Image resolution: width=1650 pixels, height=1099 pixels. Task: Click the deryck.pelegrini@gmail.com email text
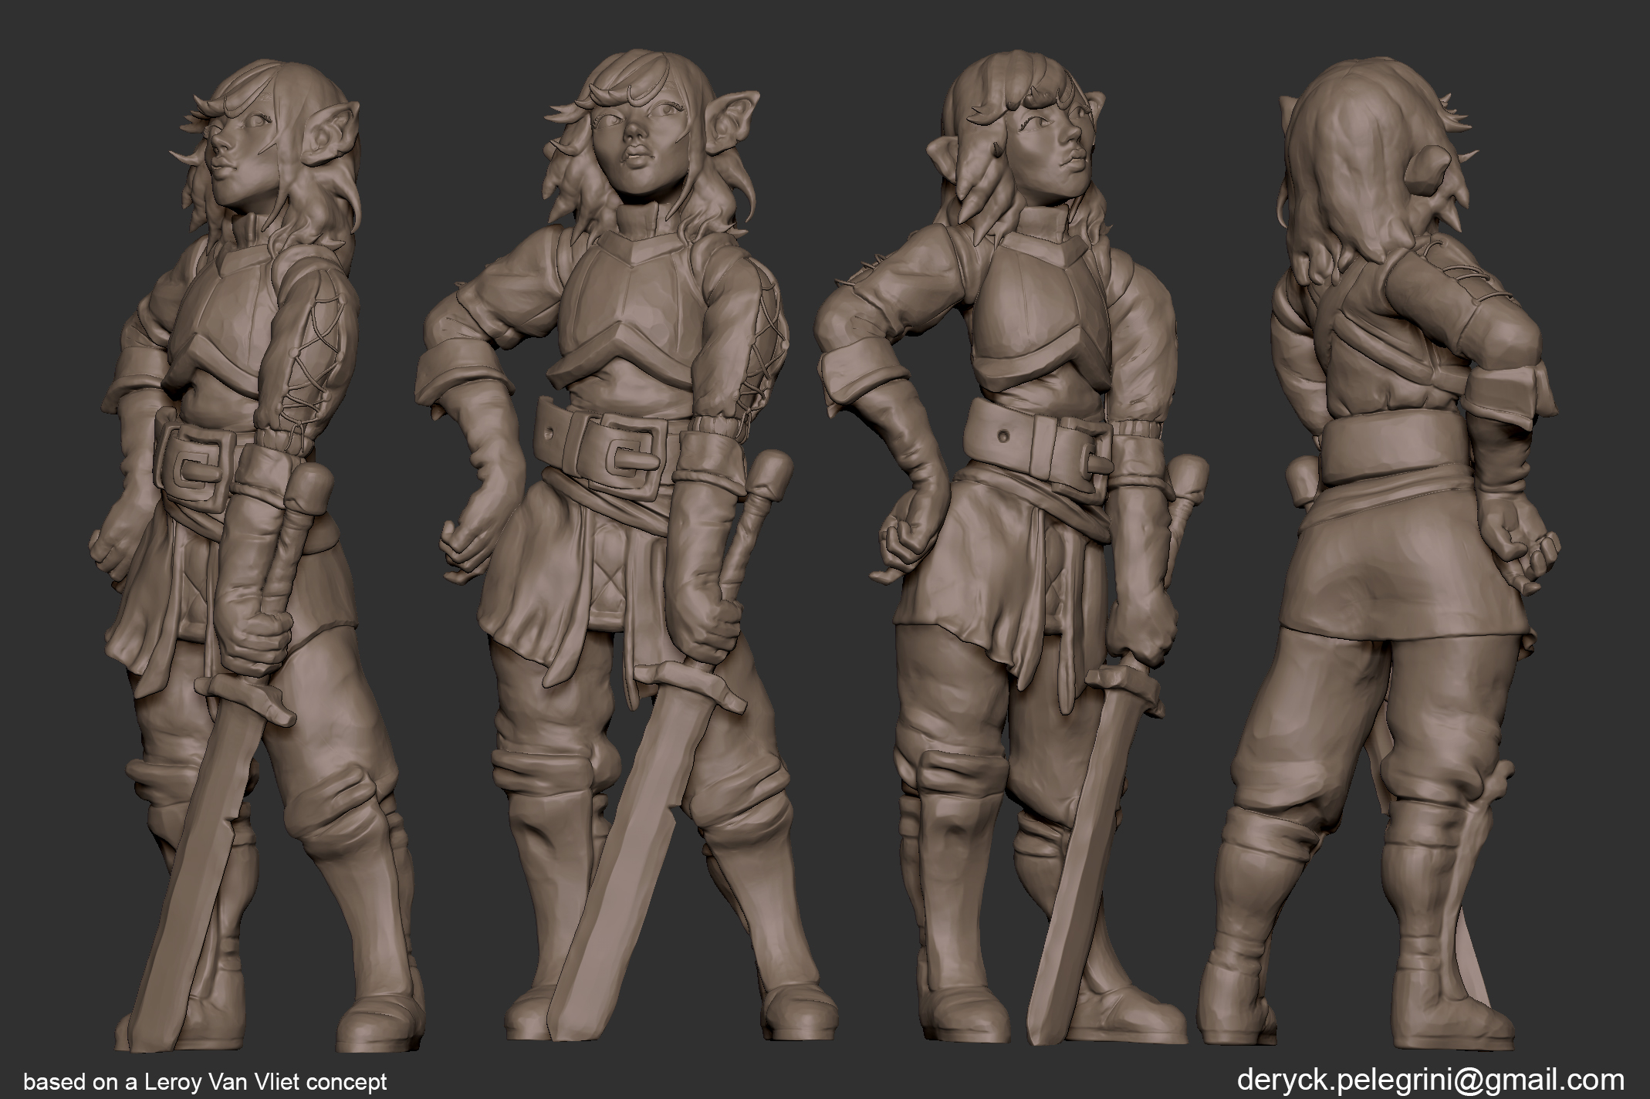(1430, 1078)
